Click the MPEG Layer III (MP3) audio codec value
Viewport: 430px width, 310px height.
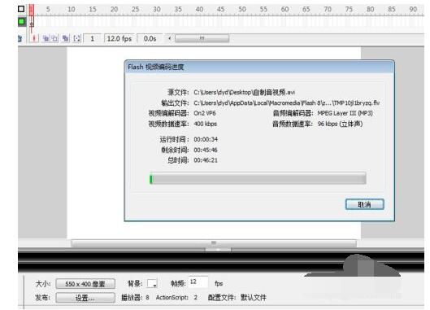coord(345,113)
